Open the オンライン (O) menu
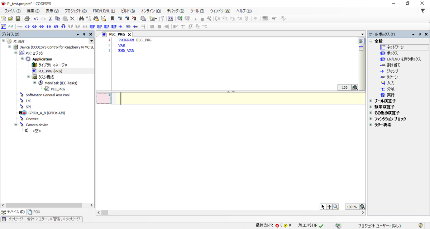 coord(151,11)
